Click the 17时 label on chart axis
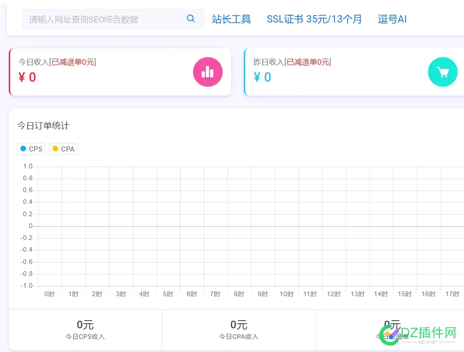The image size is (464, 352). 452,294
